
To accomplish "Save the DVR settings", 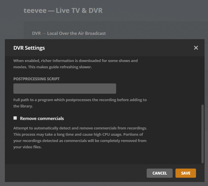I will pos(185,173).
